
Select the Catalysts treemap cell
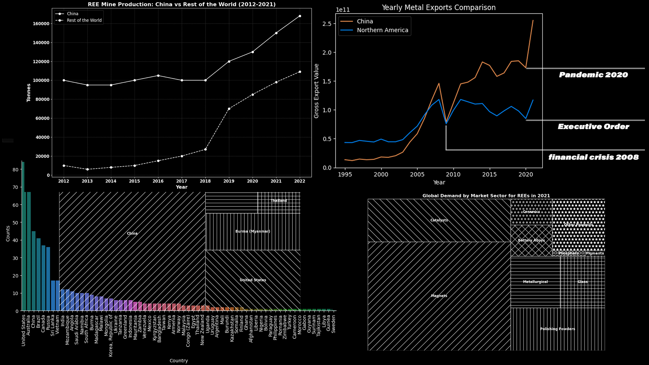click(439, 220)
